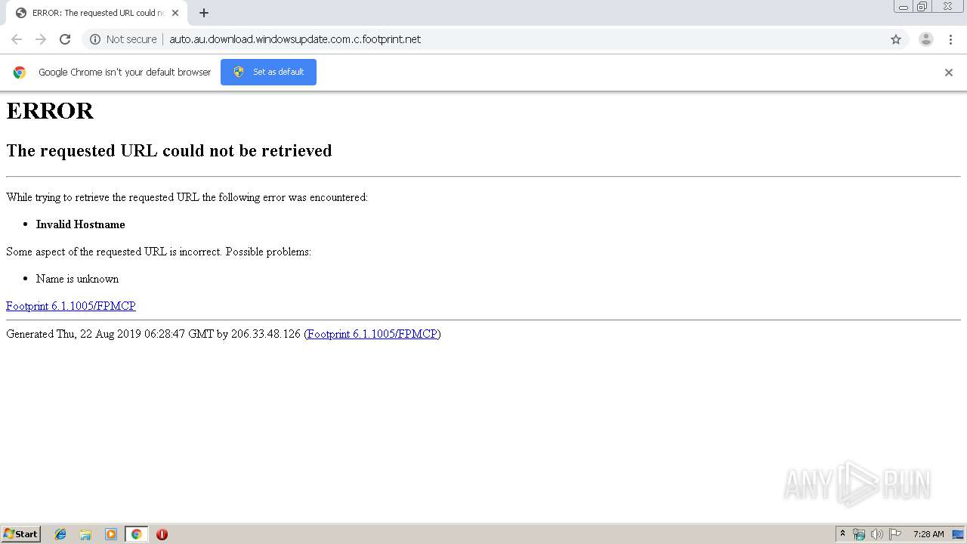
Task: Click the requested URL could not be retrieved heading
Action: pos(169,150)
